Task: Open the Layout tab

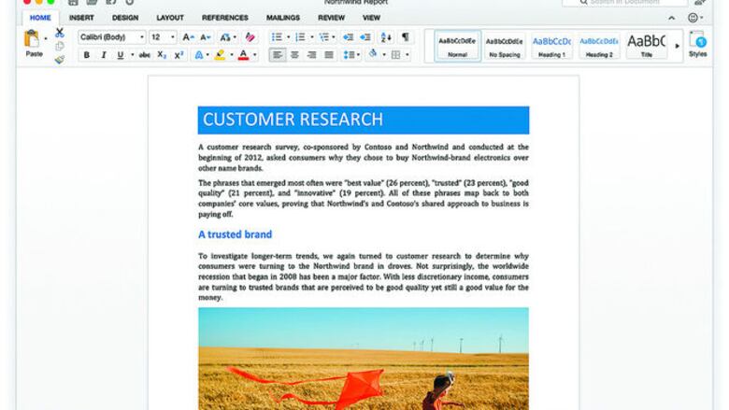Action: (x=170, y=18)
